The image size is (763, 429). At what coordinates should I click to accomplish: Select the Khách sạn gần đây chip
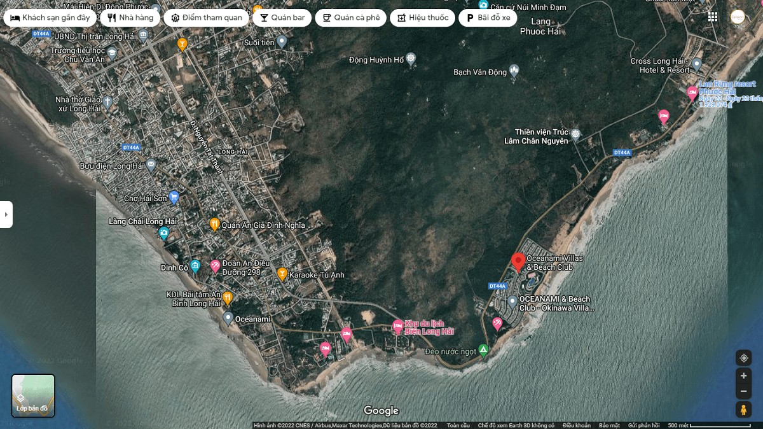(50, 18)
